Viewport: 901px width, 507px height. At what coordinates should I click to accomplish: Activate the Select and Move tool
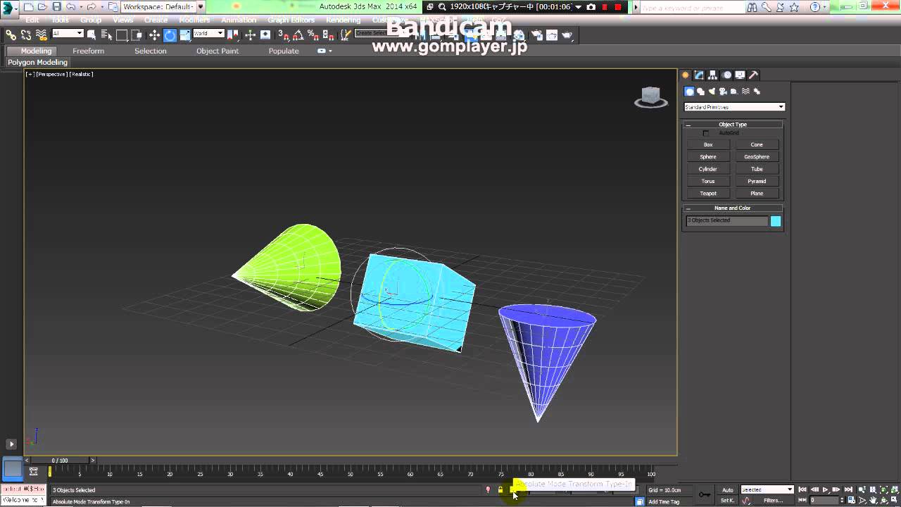tap(154, 35)
